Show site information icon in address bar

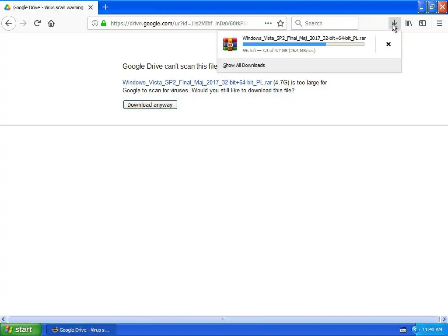(x=95, y=23)
